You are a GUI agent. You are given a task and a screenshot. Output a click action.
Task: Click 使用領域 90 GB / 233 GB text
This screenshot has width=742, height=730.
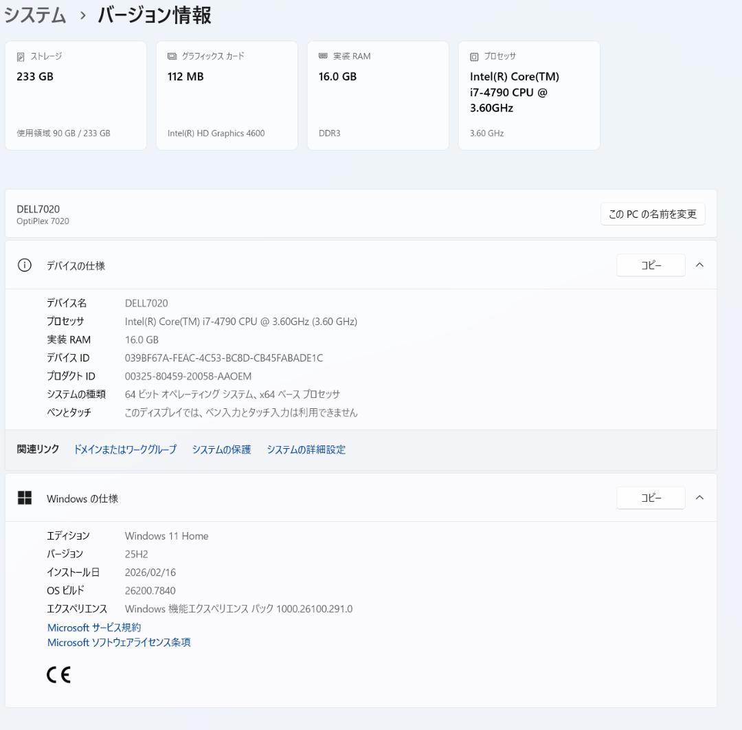click(x=63, y=133)
